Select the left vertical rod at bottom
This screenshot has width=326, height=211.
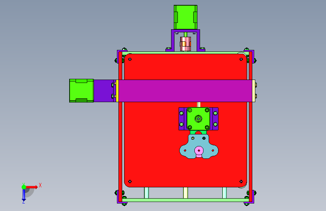pos(146,193)
